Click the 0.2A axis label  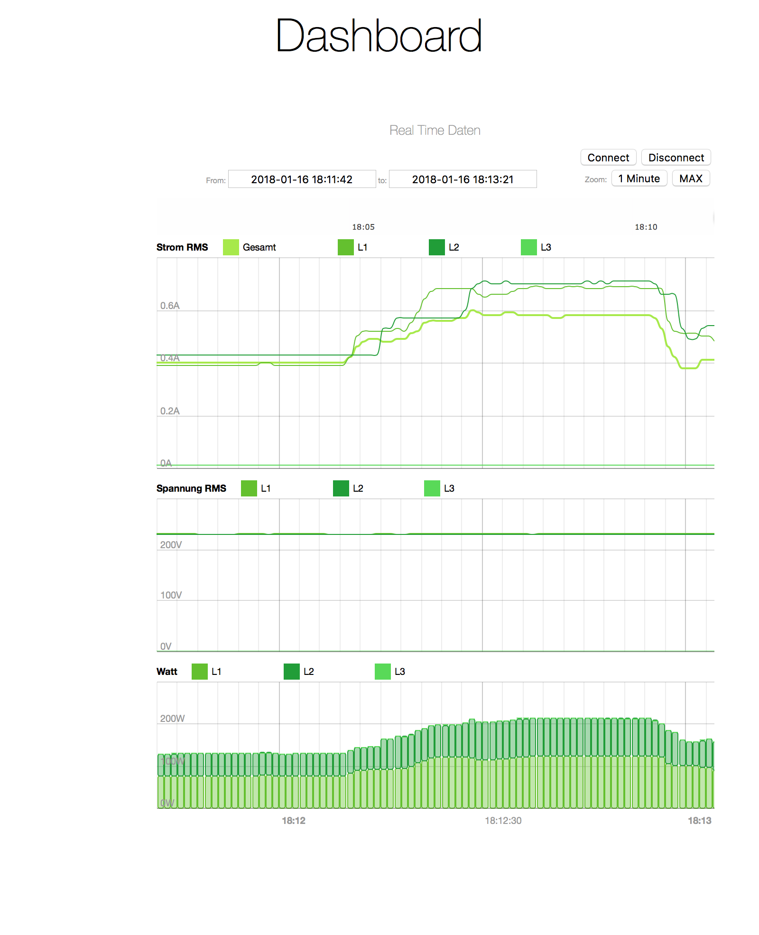point(170,411)
